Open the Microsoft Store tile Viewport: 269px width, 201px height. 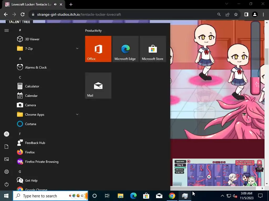153,49
